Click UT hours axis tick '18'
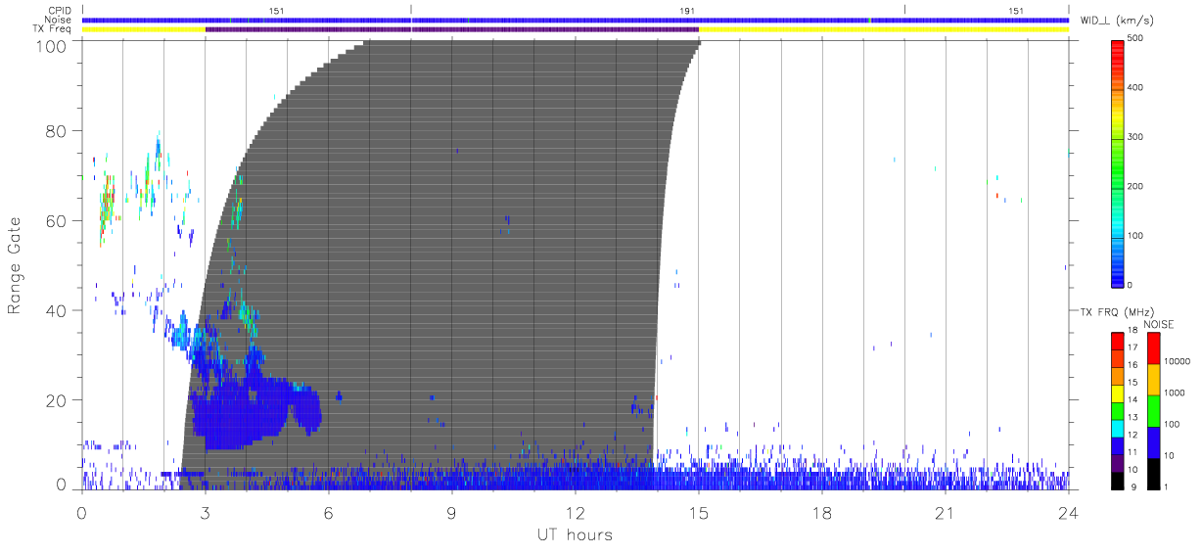1202x555 pixels. coord(822,513)
